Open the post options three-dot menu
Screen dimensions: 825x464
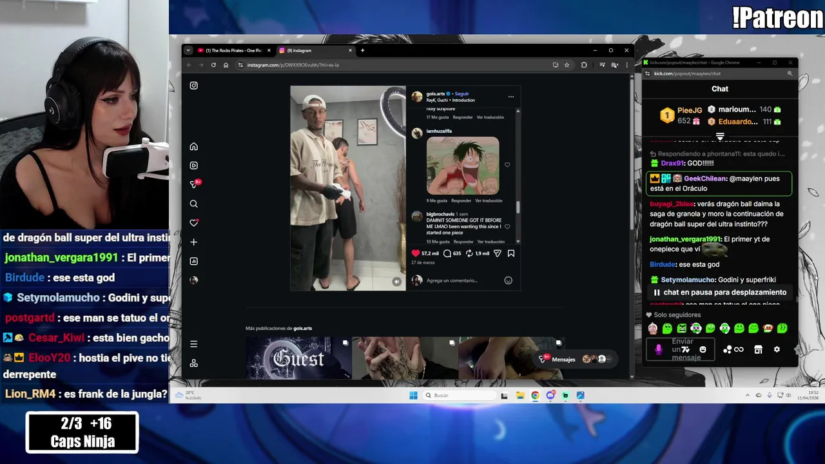[510, 97]
